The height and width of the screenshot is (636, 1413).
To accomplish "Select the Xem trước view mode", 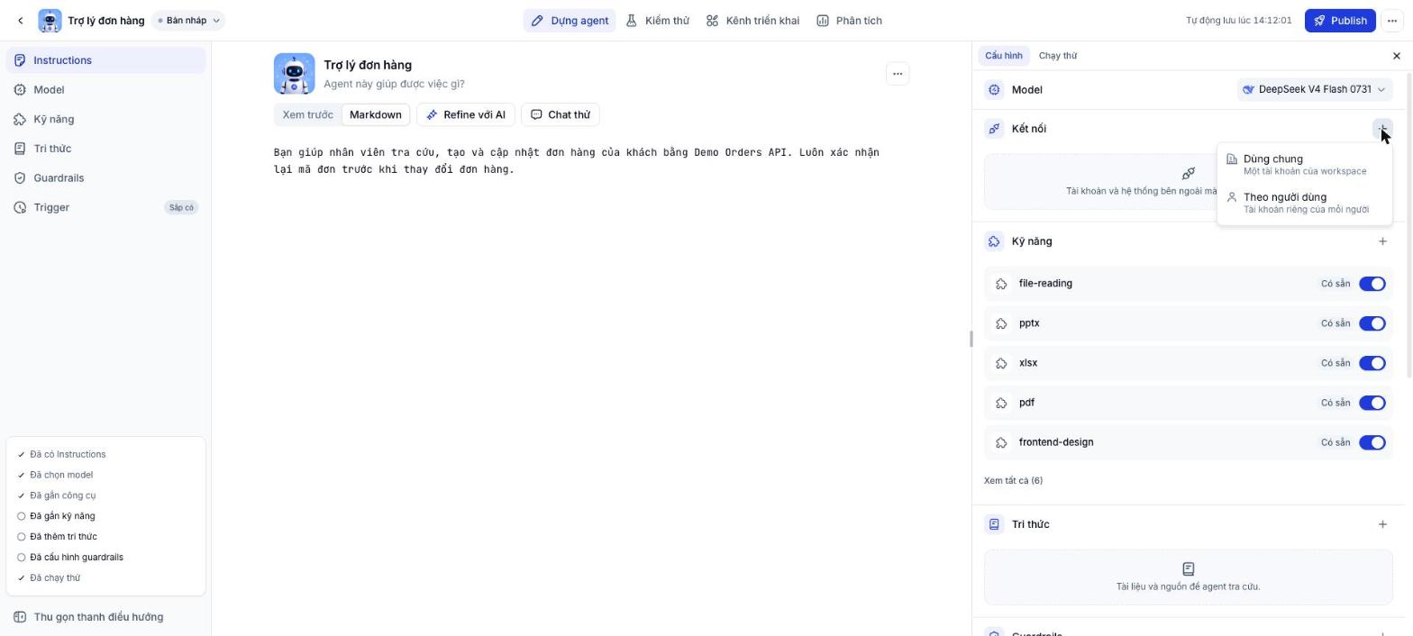I will 307,114.
